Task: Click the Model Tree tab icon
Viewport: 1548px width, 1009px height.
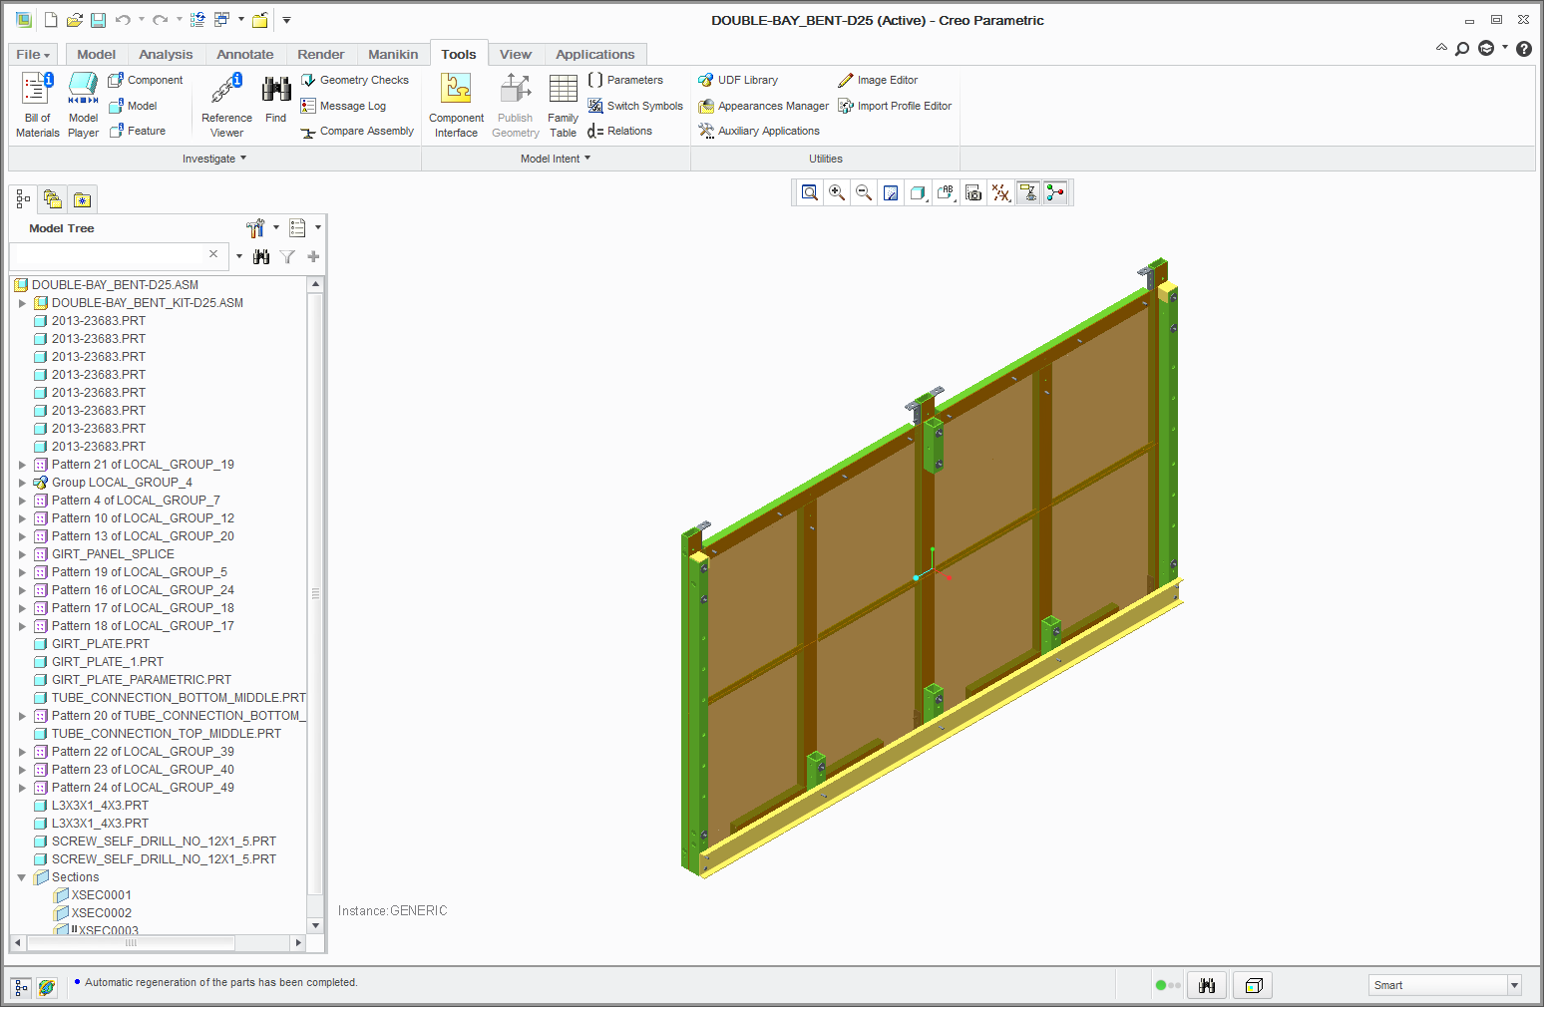Action: (x=23, y=199)
